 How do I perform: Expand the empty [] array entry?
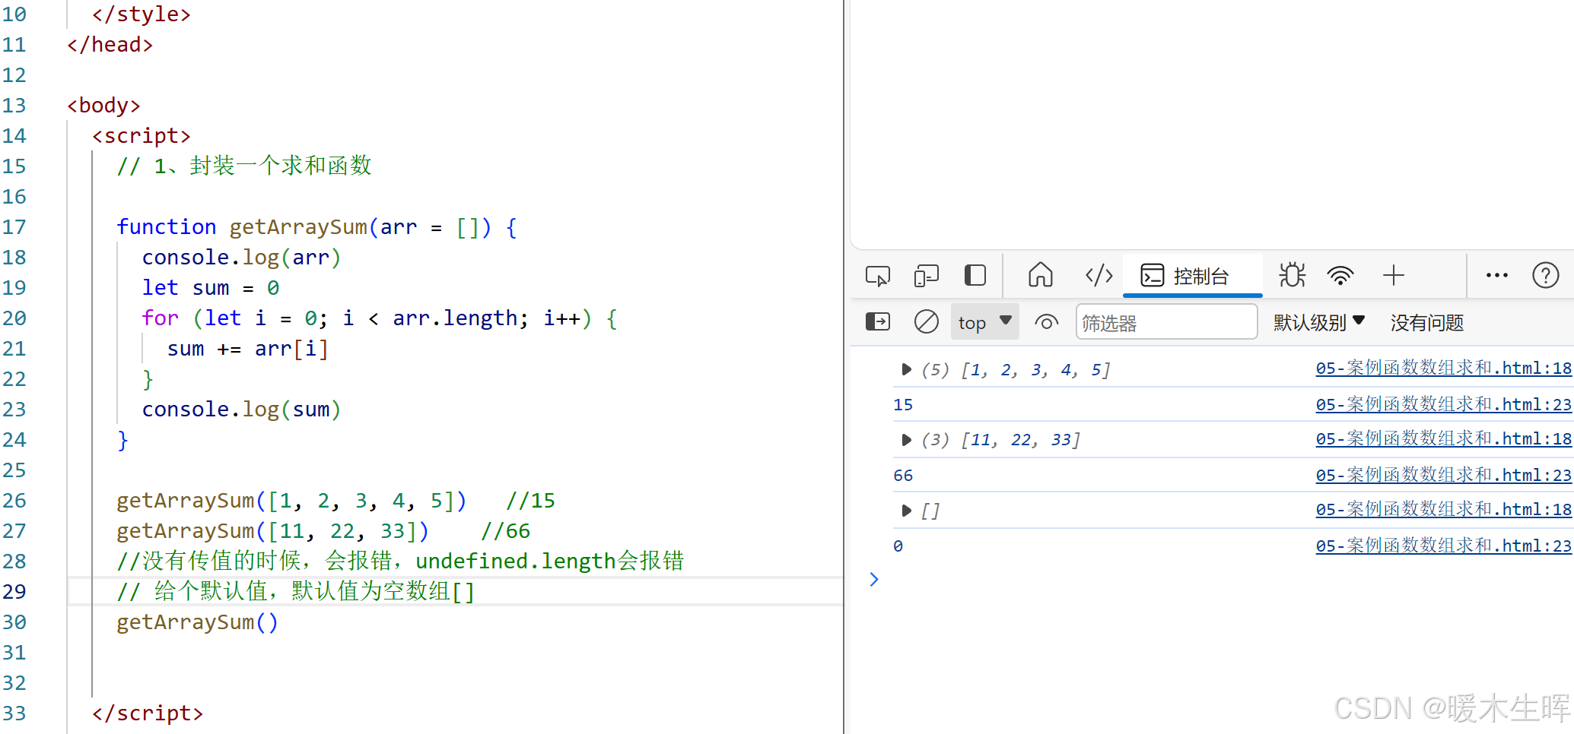(x=906, y=510)
